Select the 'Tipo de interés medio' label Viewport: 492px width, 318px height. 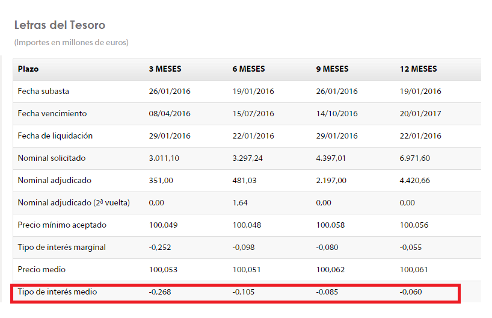57,292
